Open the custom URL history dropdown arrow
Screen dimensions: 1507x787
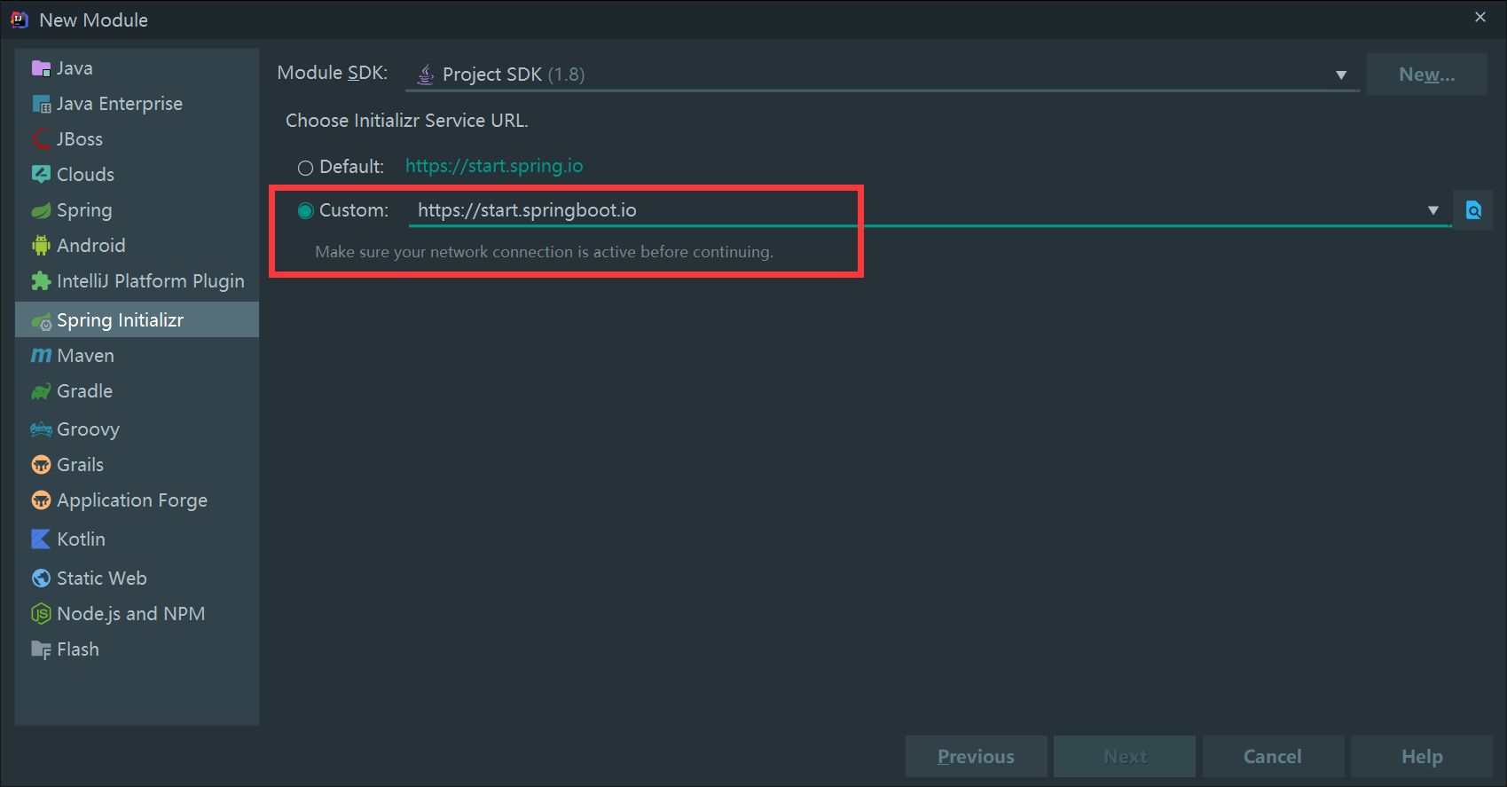[x=1432, y=210]
